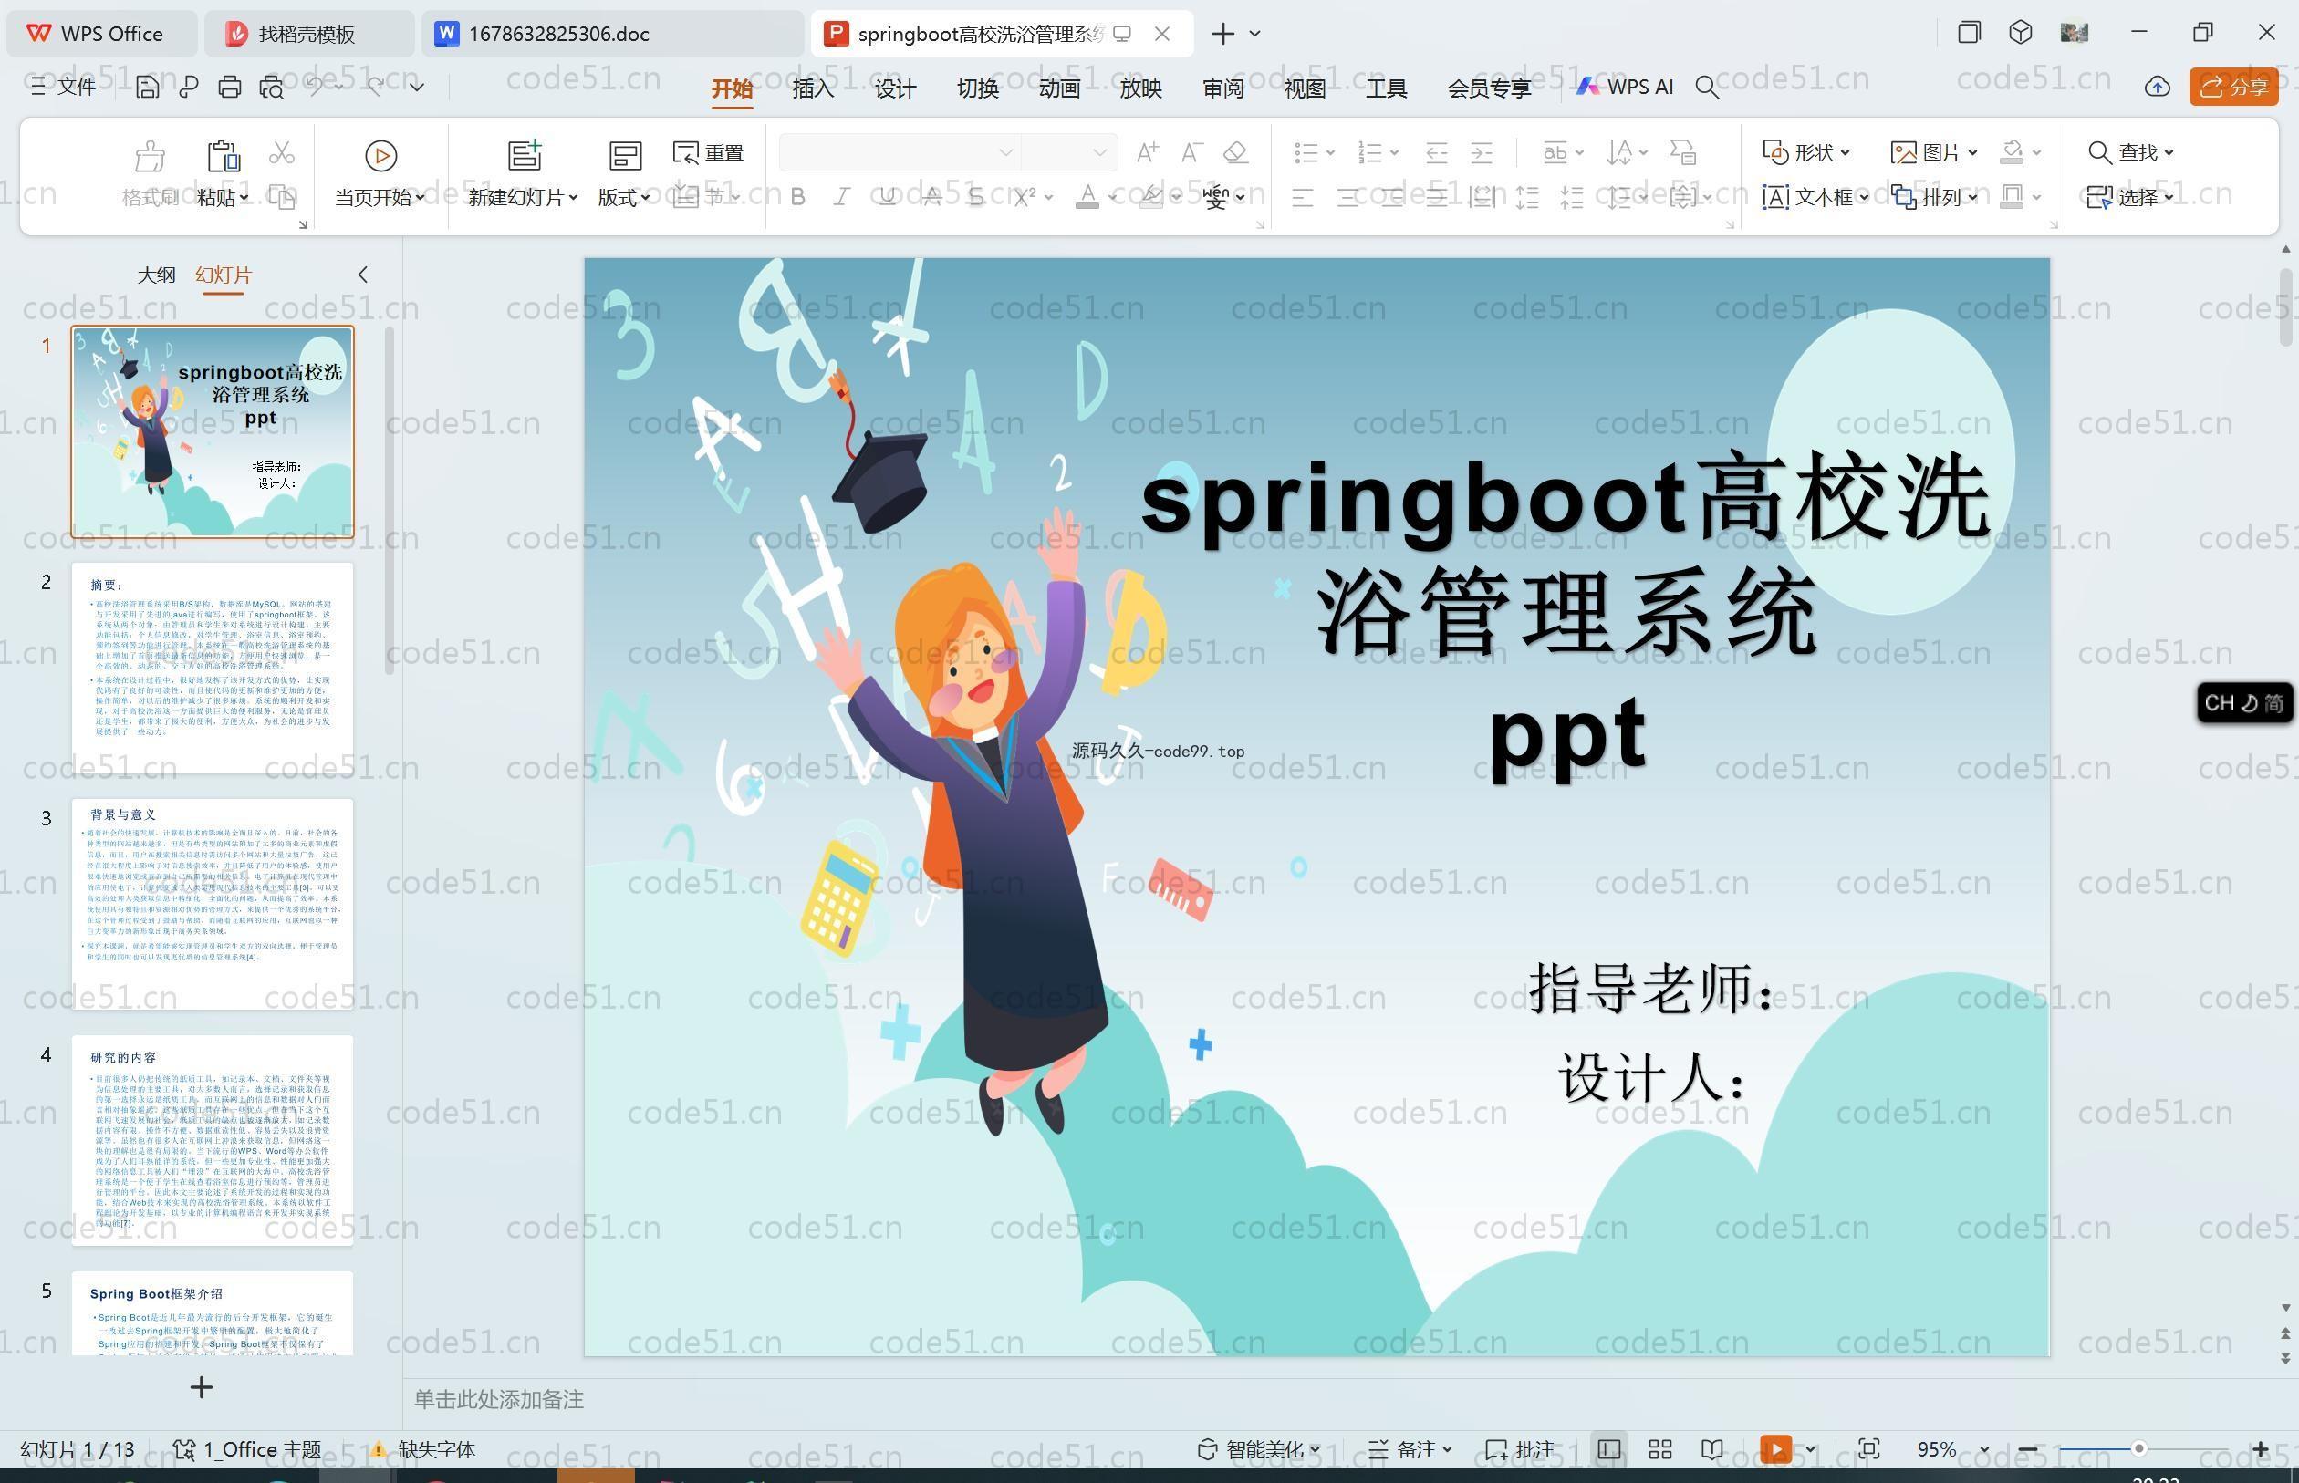Image resolution: width=2299 pixels, height=1483 pixels.
Task: Switch to Slide Sorter grid view icon
Action: 1659,1449
